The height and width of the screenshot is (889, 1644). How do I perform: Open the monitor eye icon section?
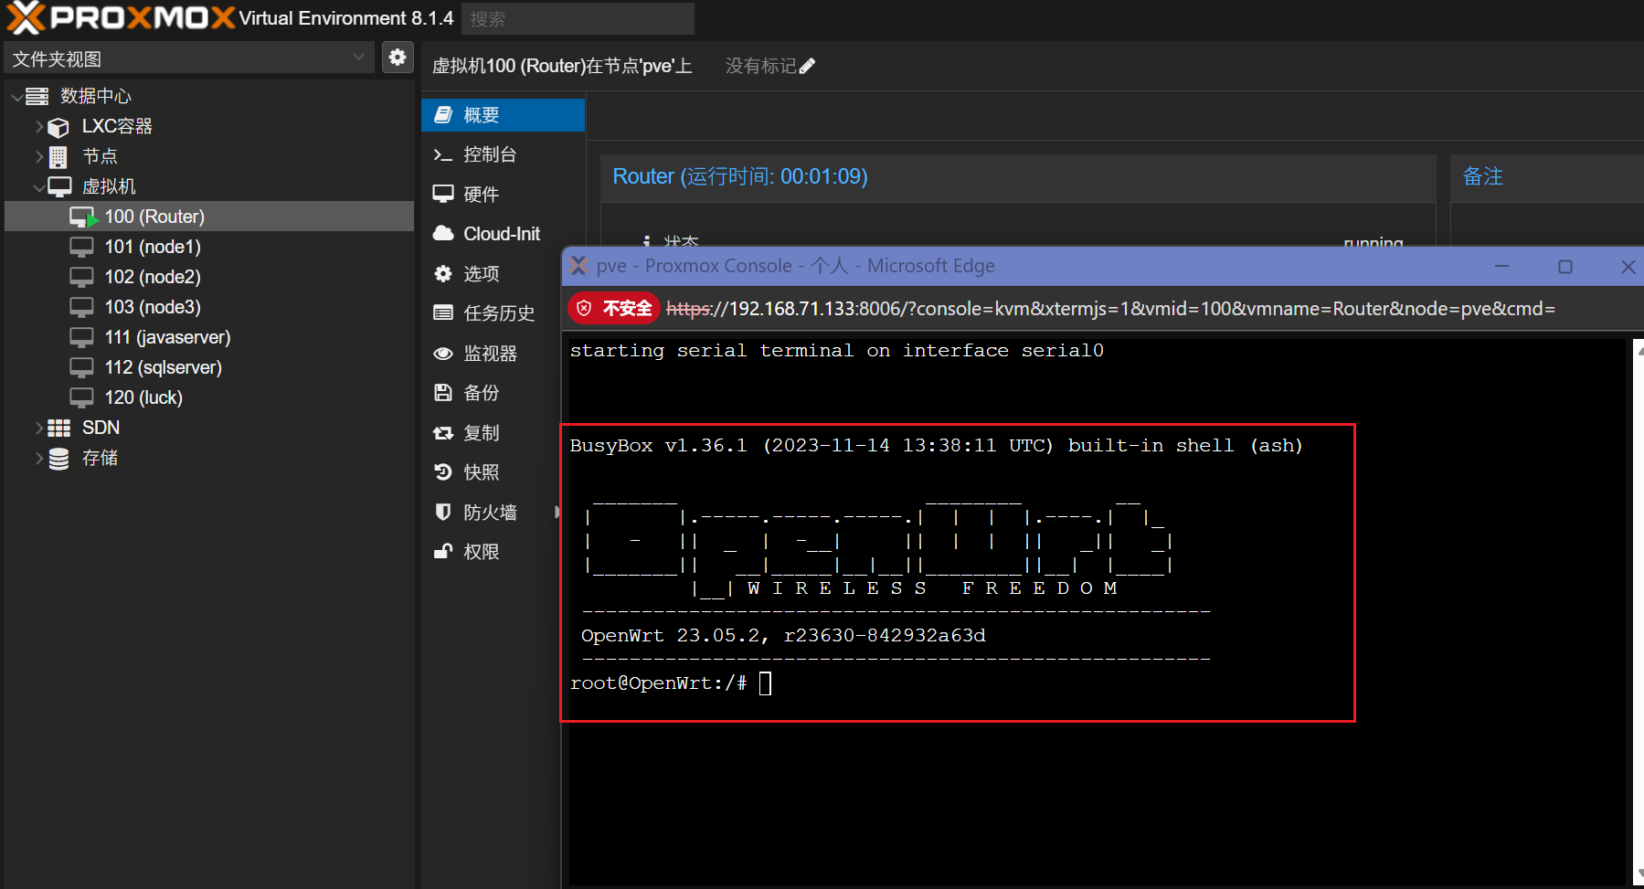click(443, 354)
